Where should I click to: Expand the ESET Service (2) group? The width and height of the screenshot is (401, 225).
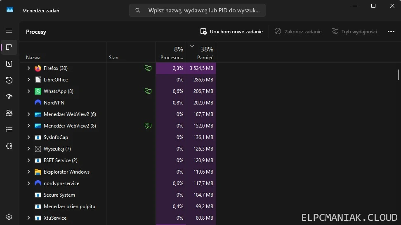pos(28,160)
